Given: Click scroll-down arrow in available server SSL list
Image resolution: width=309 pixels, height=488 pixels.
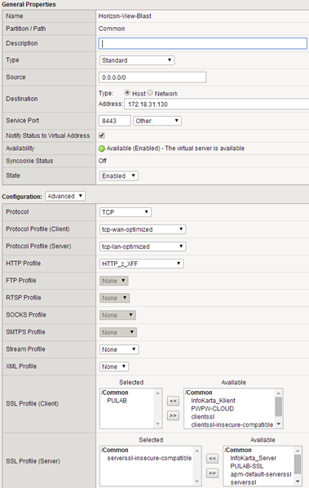Looking at the screenshot, I should (x=298, y=481).
